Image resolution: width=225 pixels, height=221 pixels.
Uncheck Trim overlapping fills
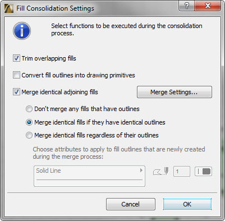pos(16,58)
